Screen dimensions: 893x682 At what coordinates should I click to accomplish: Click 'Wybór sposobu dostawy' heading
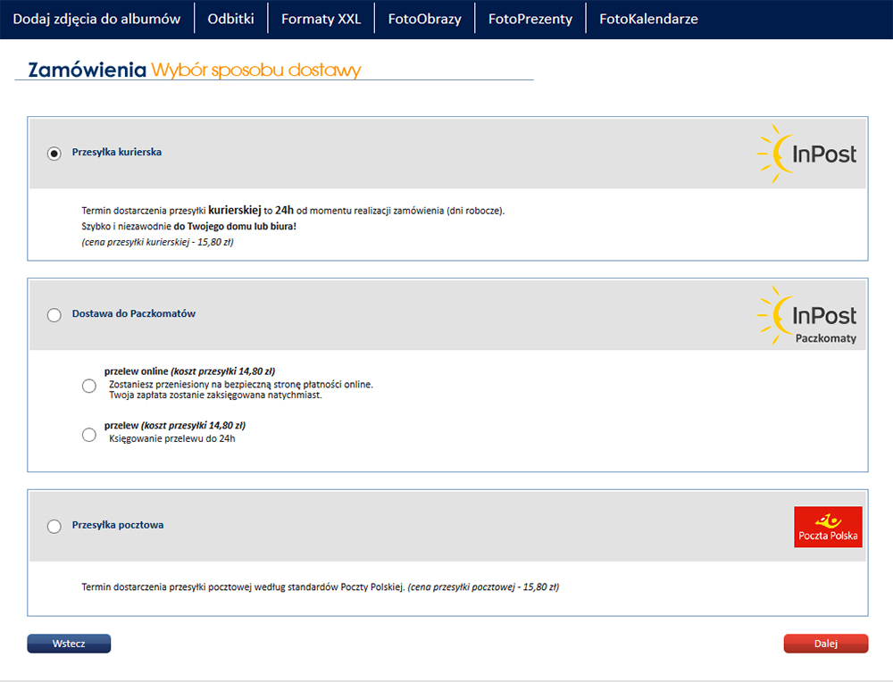click(255, 70)
